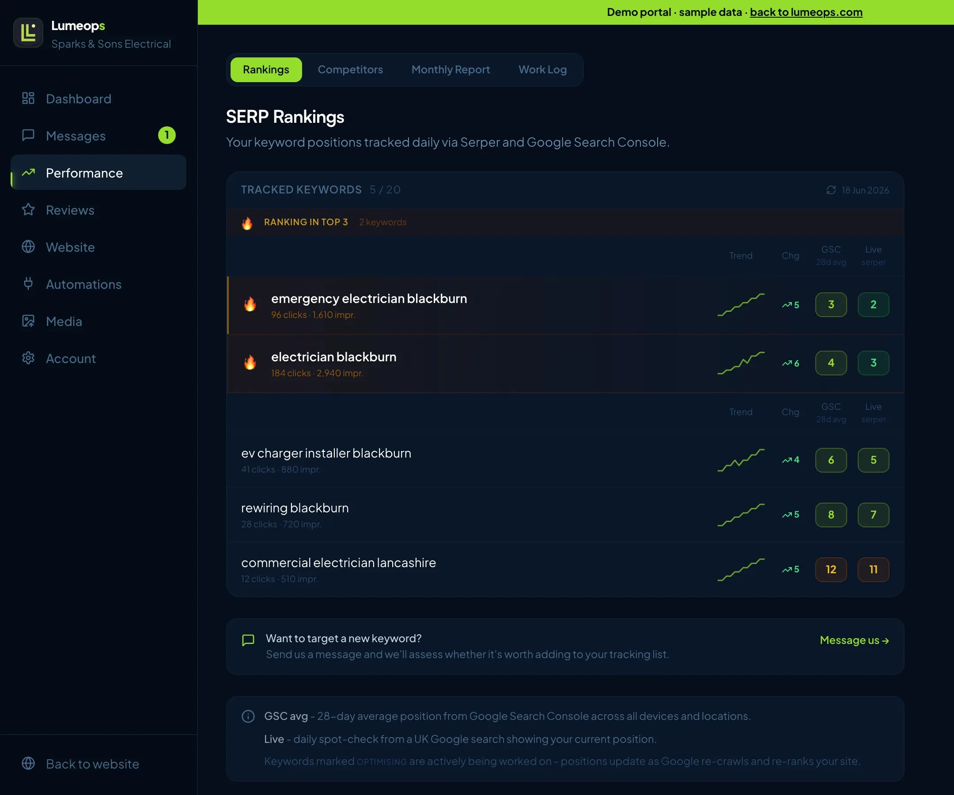This screenshot has width=954, height=795.
Task: Click the Tracked Keywords 5 / 20 header
Action: (321, 190)
